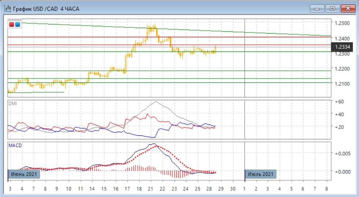359x197 pixels.
Task: Click the MACD indicator label
Action: point(15,146)
